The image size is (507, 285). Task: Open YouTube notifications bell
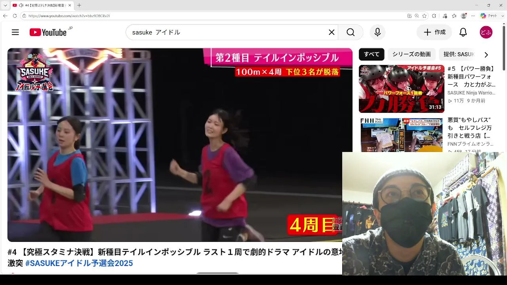[463, 32]
